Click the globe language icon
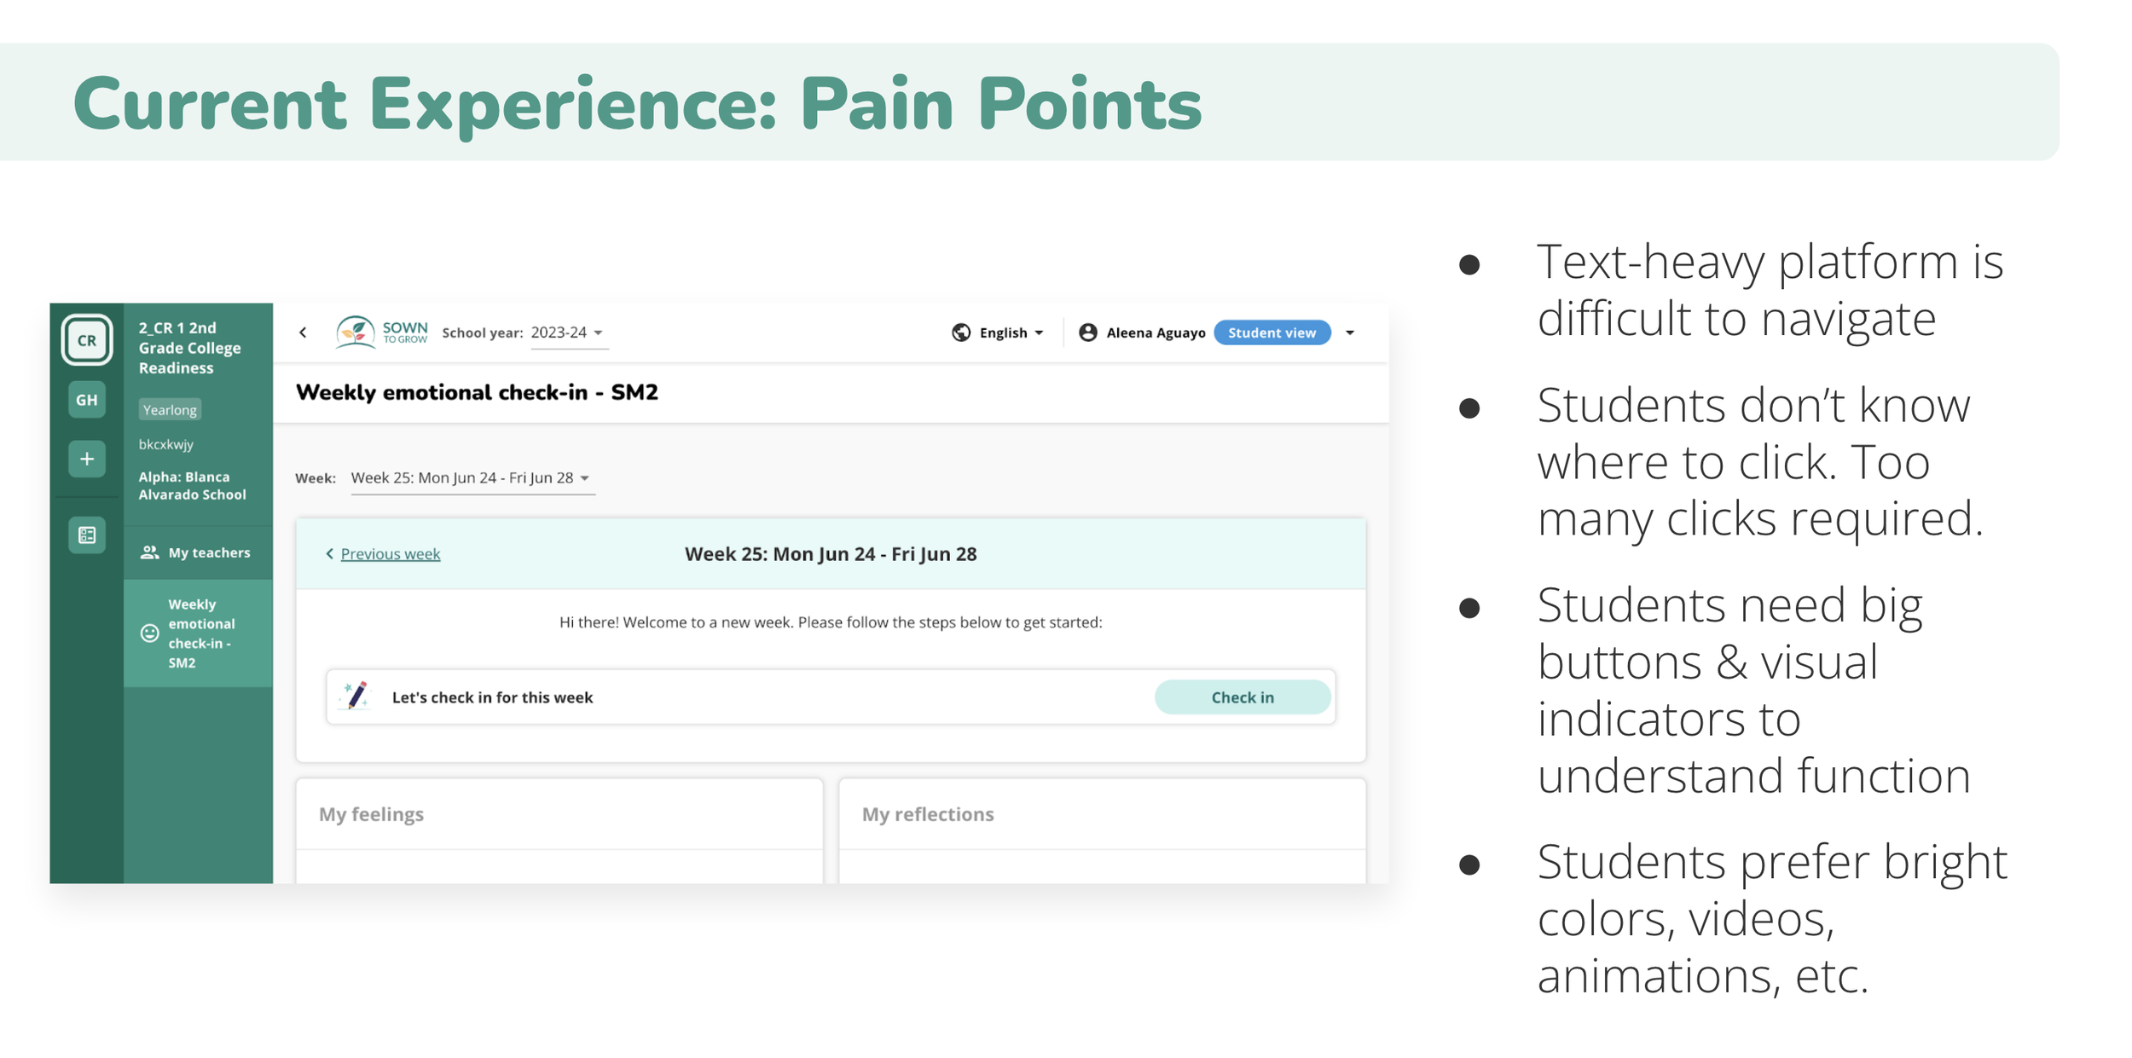2132x1058 pixels. pos(961,332)
